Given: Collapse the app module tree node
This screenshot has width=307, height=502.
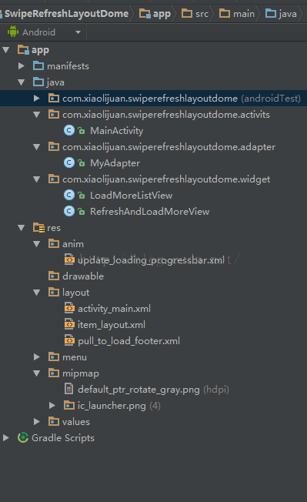Looking at the screenshot, I should [6, 50].
